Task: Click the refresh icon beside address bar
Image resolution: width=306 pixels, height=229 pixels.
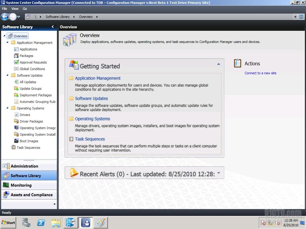Action: (x=301, y=17)
